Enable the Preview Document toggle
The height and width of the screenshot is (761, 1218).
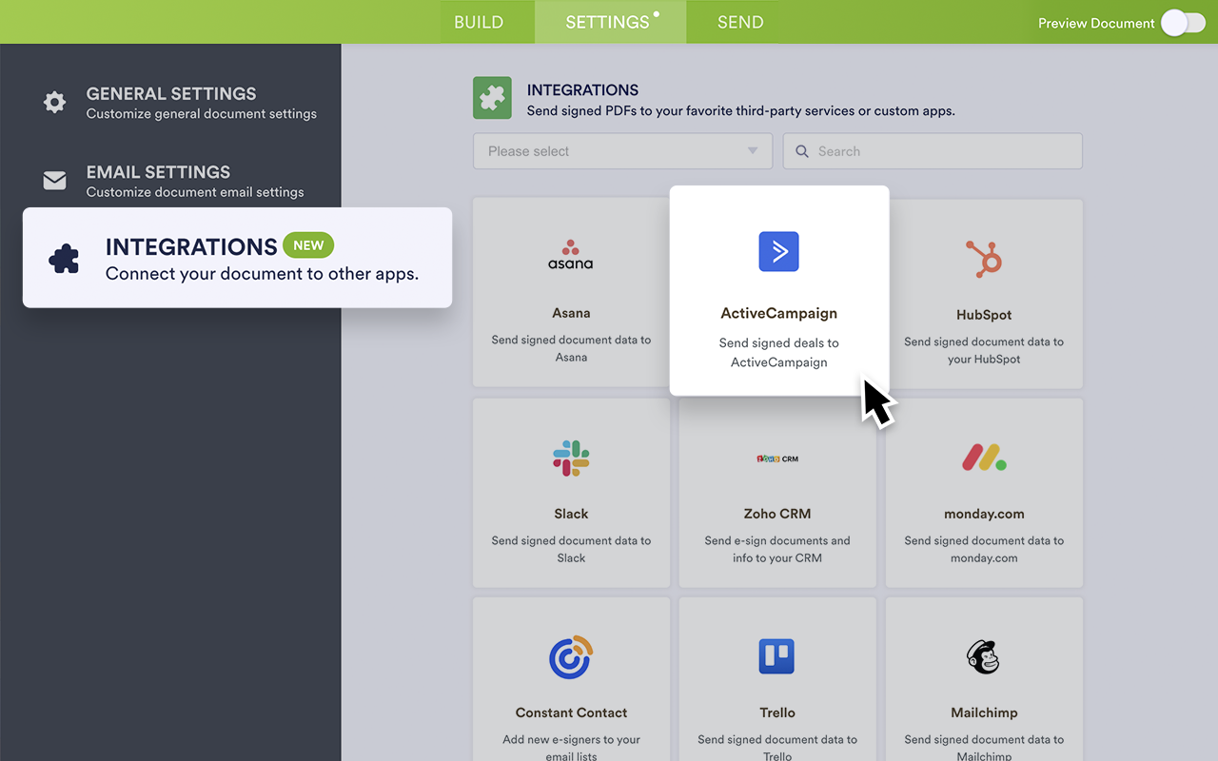(1183, 22)
